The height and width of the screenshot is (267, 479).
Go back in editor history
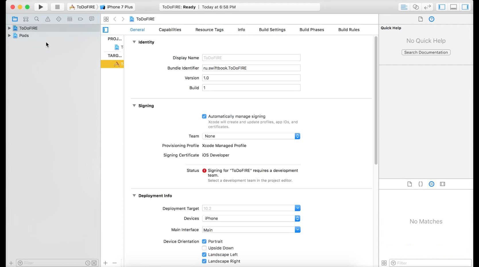point(115,19)
